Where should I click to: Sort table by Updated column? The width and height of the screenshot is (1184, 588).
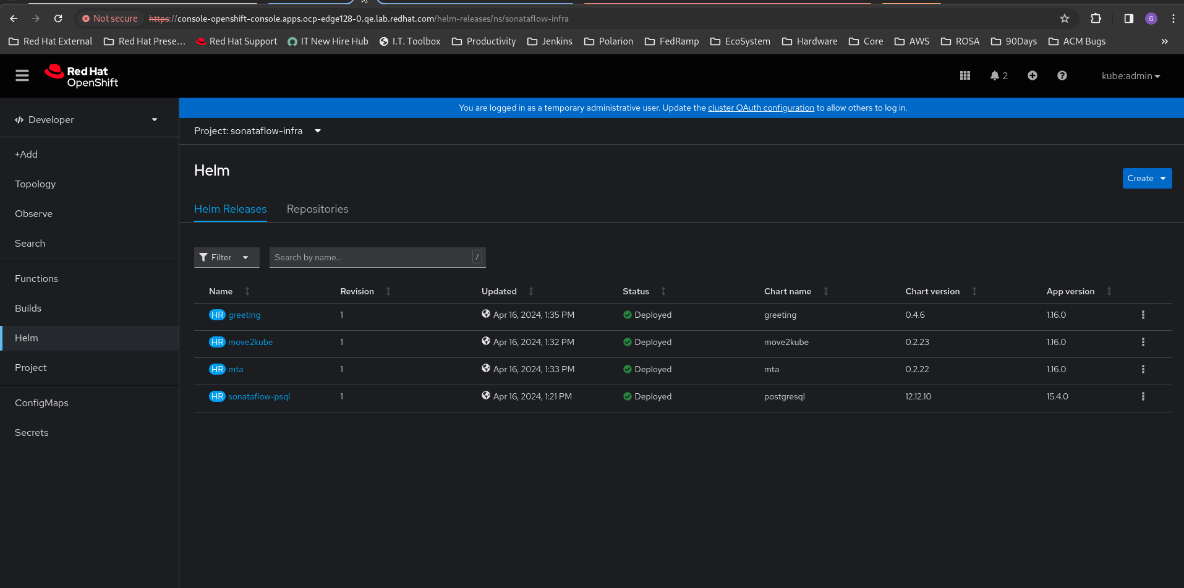(x=508, y=291)
